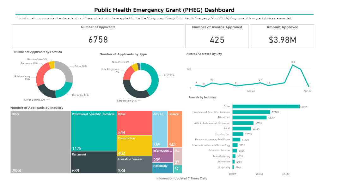The width and height of the screenshot is (342, 181).
Task: Select the Gaithersburg slice of location chart
Action: tap(40, 77)
